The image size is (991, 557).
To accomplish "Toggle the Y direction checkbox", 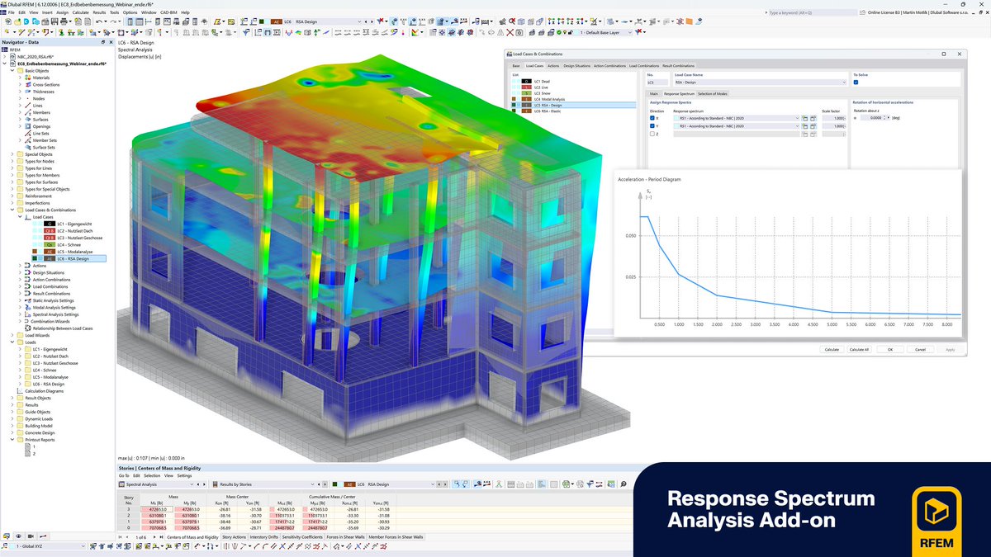I will (652, 125).
